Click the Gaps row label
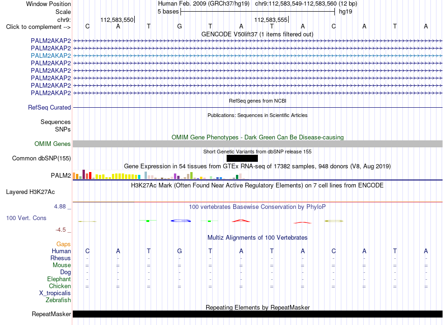443x325 pixels. 63,244
